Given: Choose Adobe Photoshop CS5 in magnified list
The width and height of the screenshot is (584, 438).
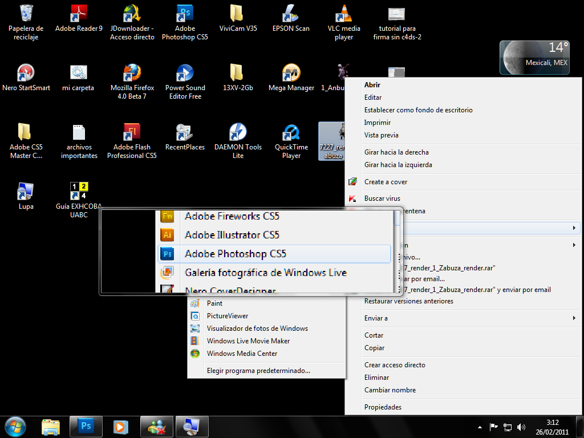Looking at the screenshot, I should click(x=274, y=254).
